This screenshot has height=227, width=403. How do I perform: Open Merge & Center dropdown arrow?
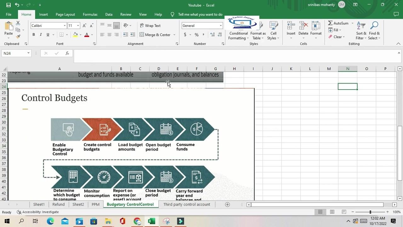click(x=174, y=35)
